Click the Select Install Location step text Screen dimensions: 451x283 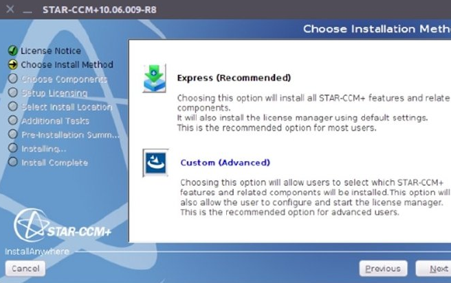(x=67, y=107)
